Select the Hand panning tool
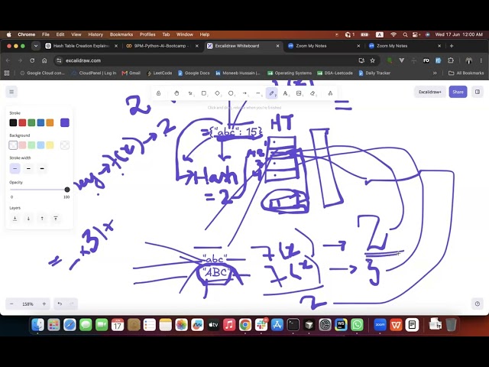 tap(176, 93)
